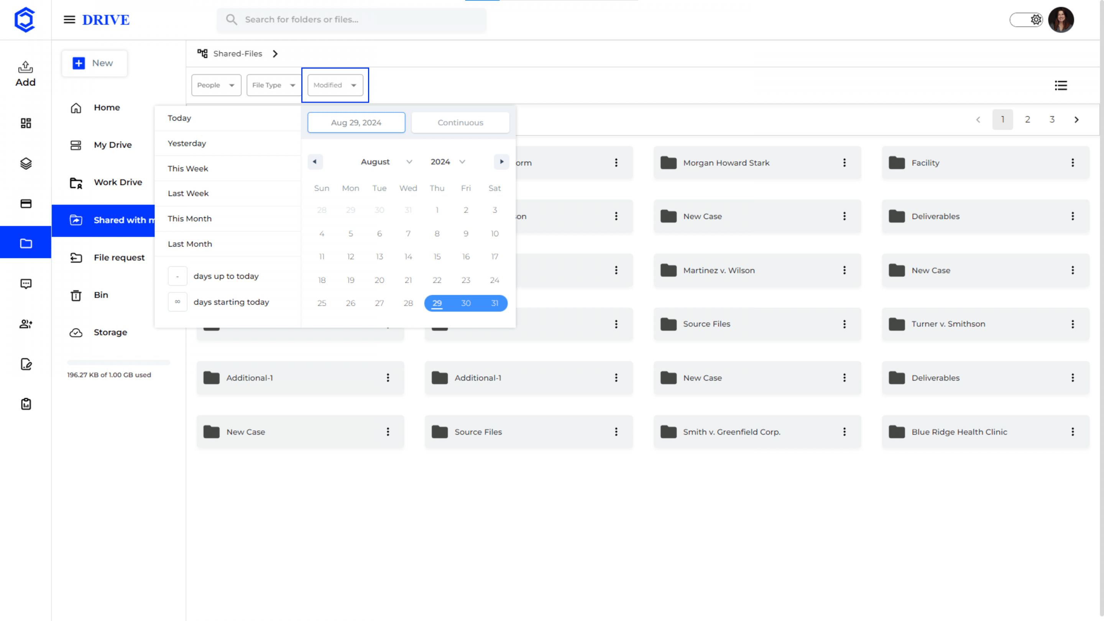Image resolution: width=1104 pixels, height=621 pixels.
Task: Go to next page arrow
Action: pos(1076,120)
